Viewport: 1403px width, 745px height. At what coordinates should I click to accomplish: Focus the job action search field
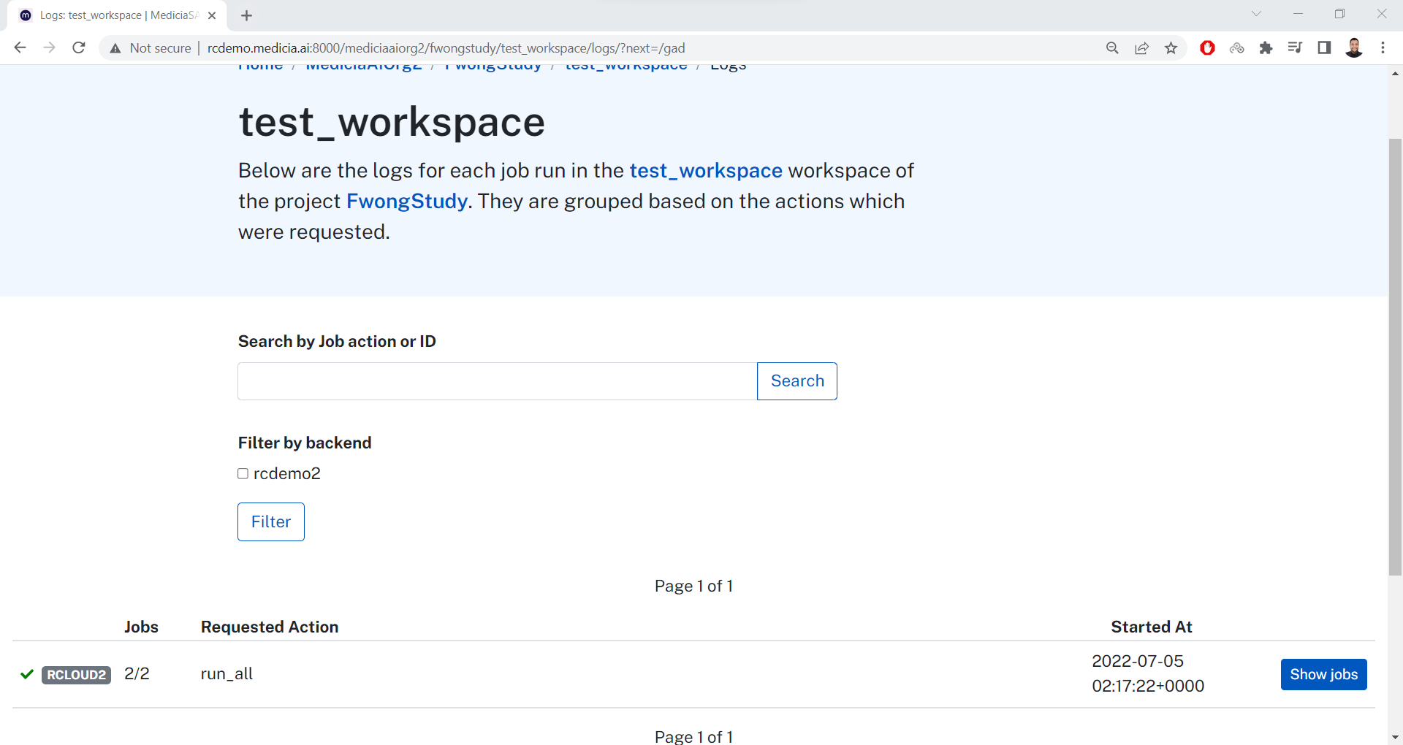pos(498,381)
